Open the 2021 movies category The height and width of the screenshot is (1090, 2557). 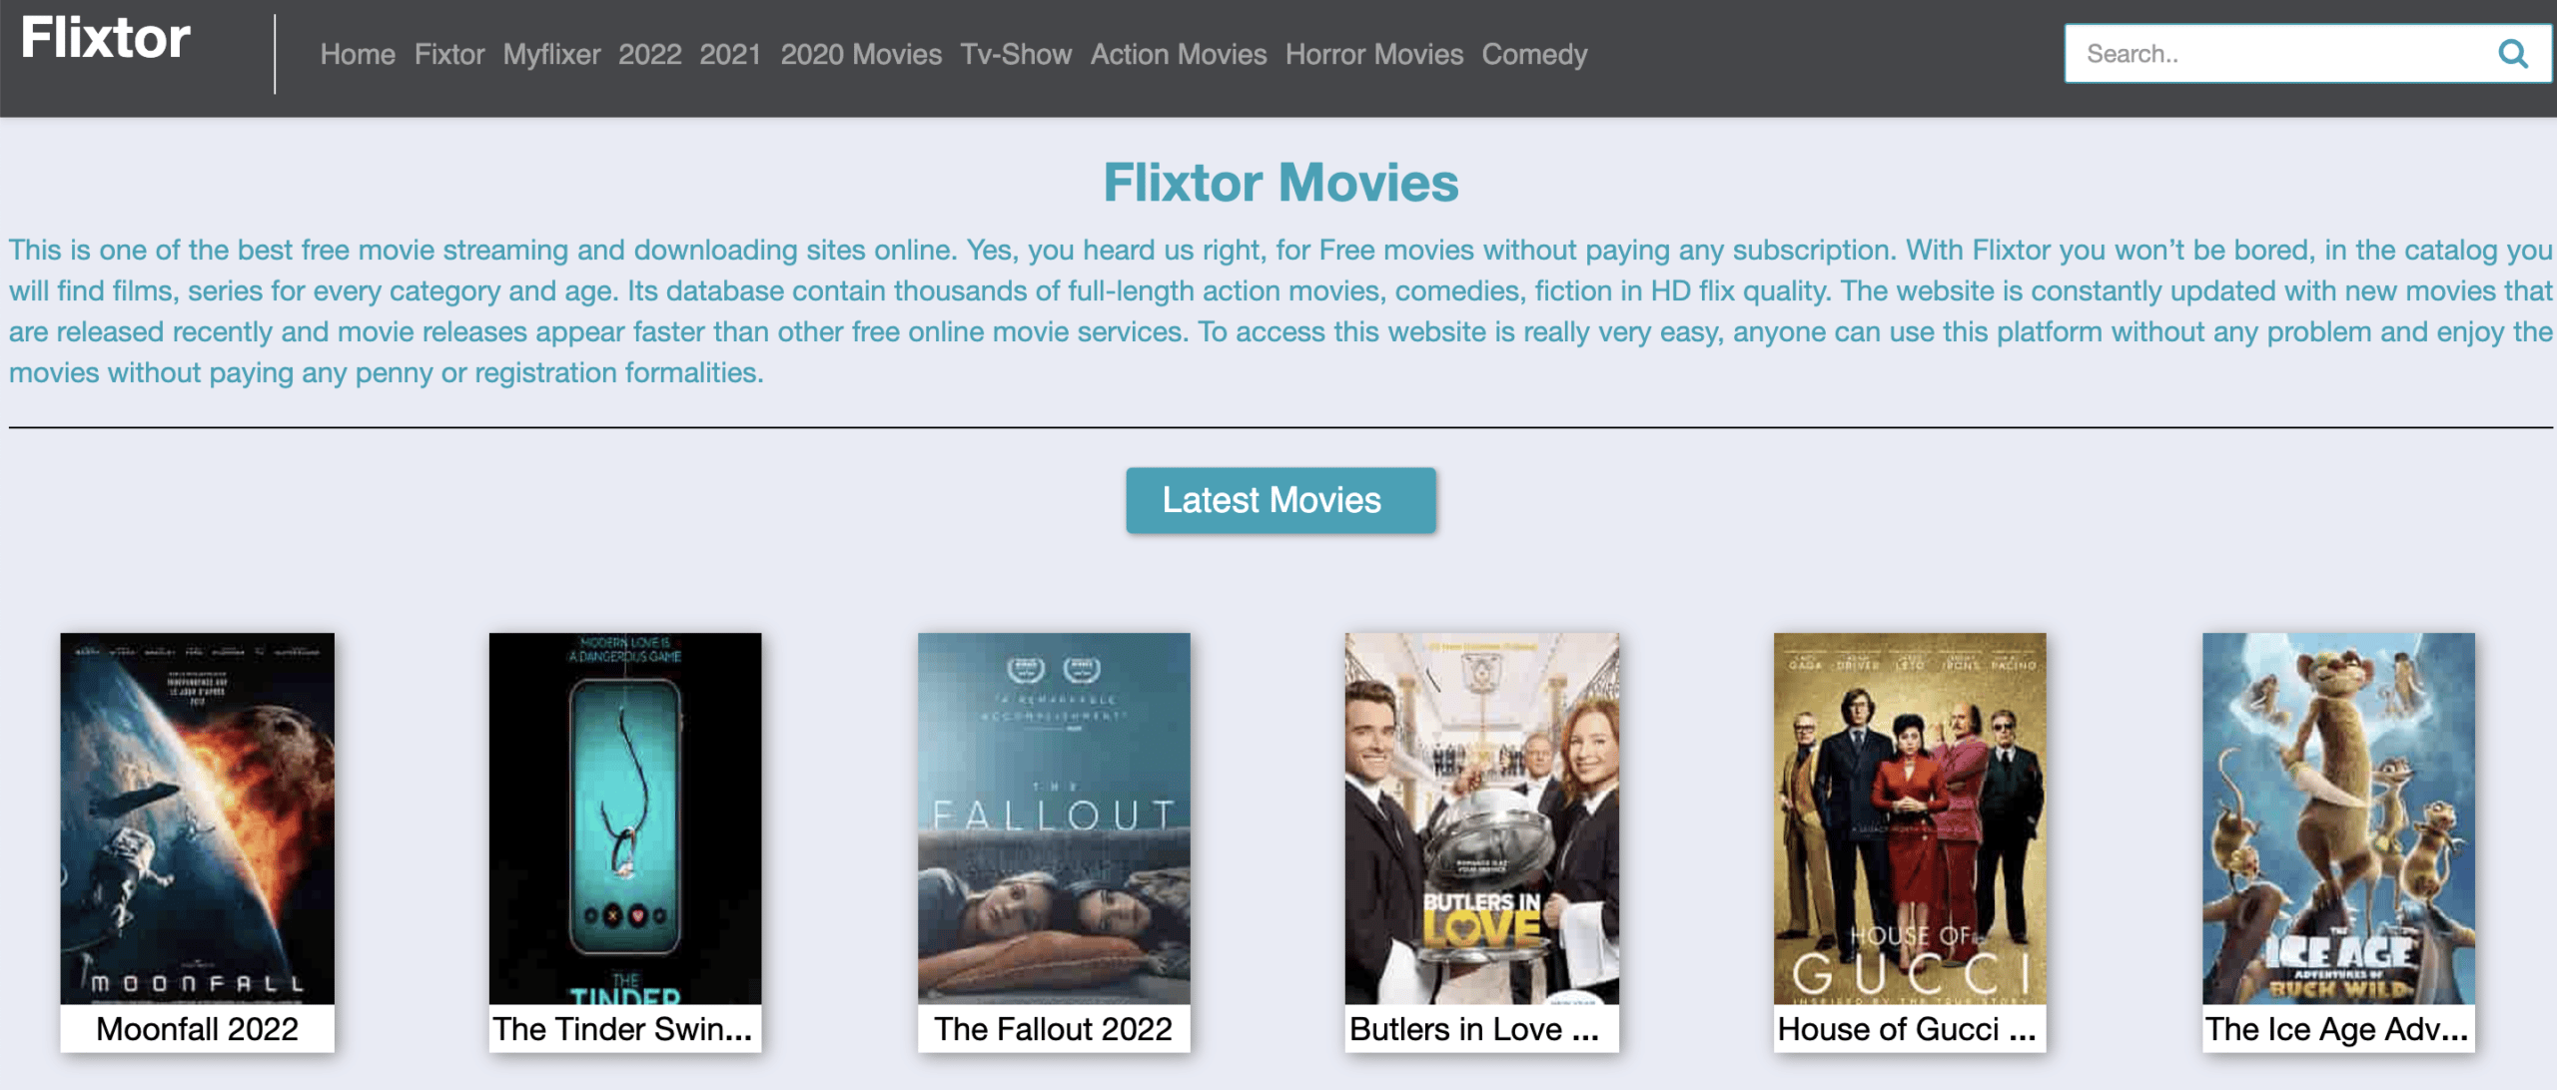coord(731,55)
